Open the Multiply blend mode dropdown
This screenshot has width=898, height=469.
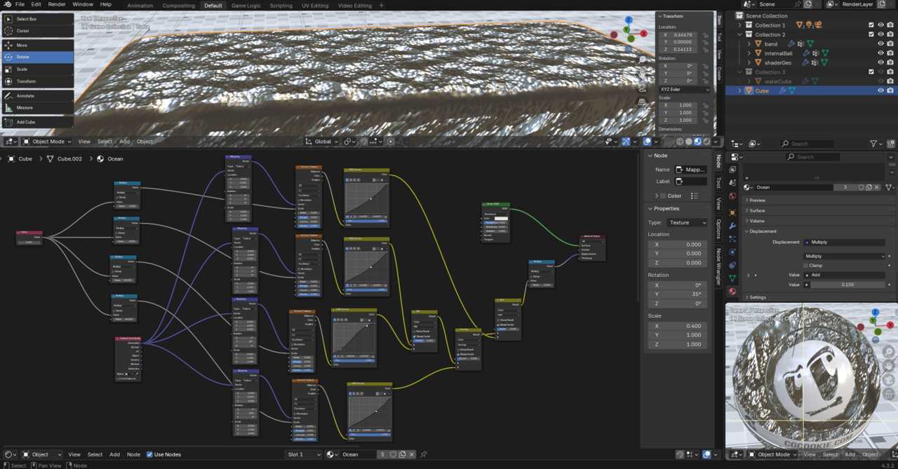coord(843,256)
